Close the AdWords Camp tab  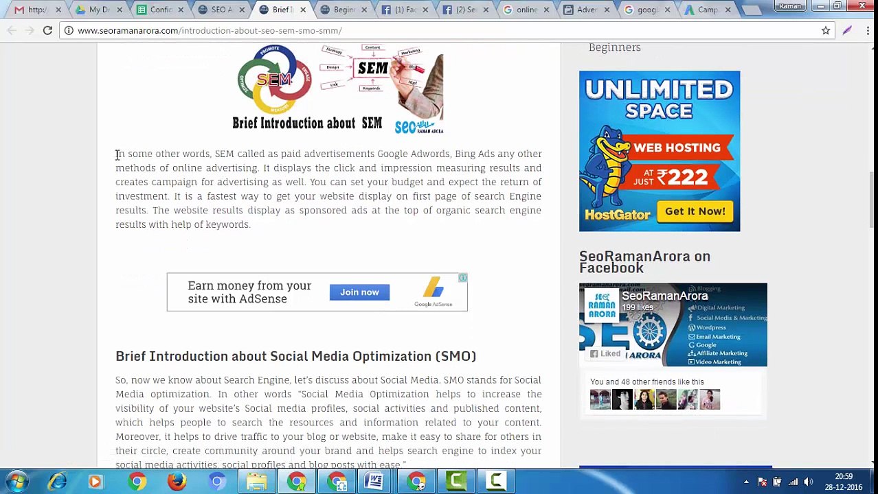point(728,10)
